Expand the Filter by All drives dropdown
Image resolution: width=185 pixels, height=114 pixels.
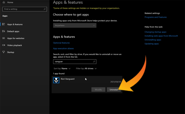(86, 68)
